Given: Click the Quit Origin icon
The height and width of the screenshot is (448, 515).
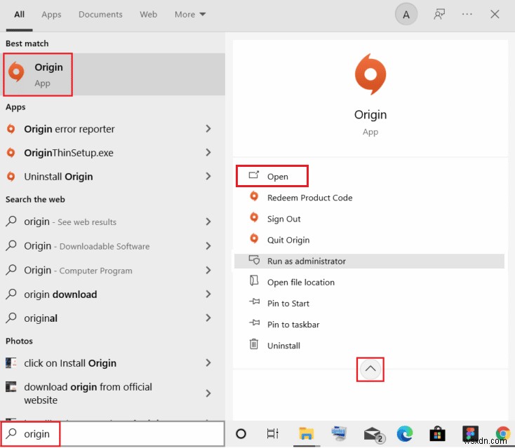Looking at the screenshot, I should click(x=254, y=238).
